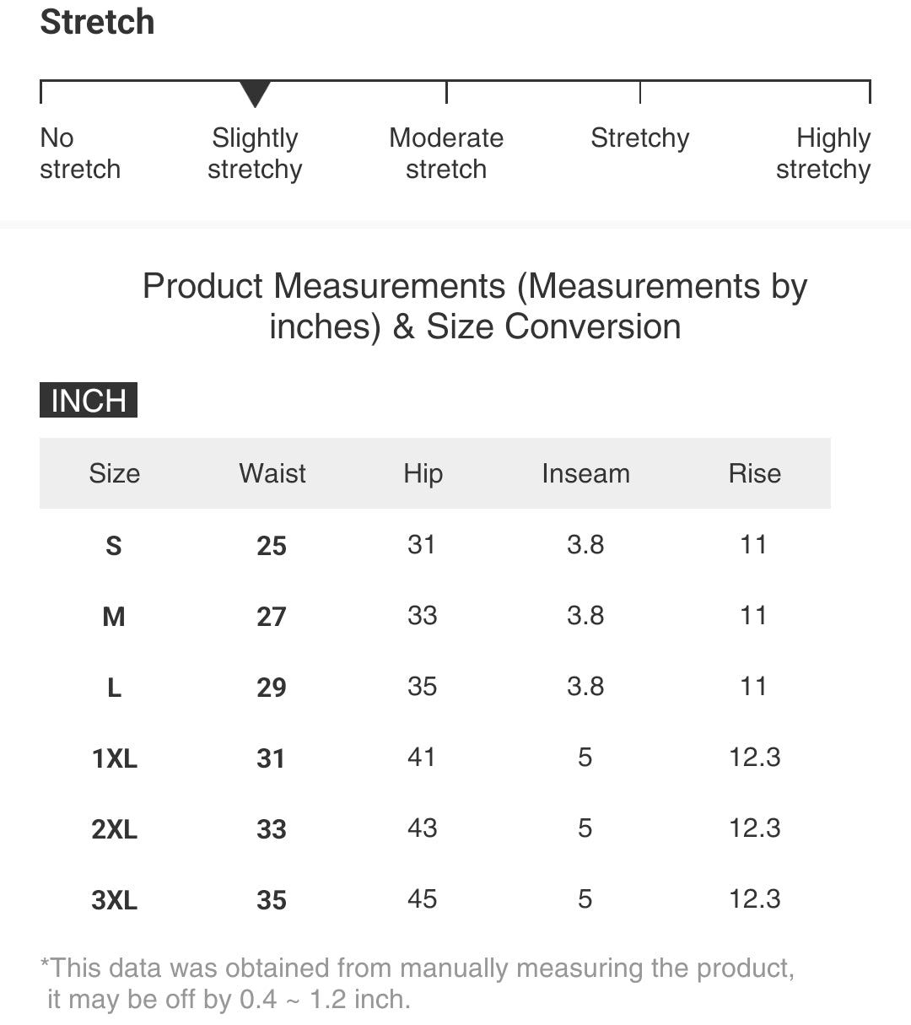The height and width of the screenshot is (1025, 911).
Task: Select the L size row label
Action: click(114, 688)
